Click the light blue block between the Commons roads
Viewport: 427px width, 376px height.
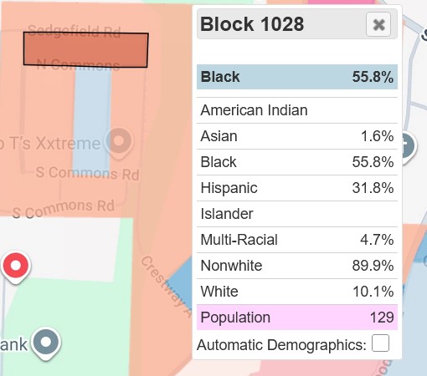(92, 118)
